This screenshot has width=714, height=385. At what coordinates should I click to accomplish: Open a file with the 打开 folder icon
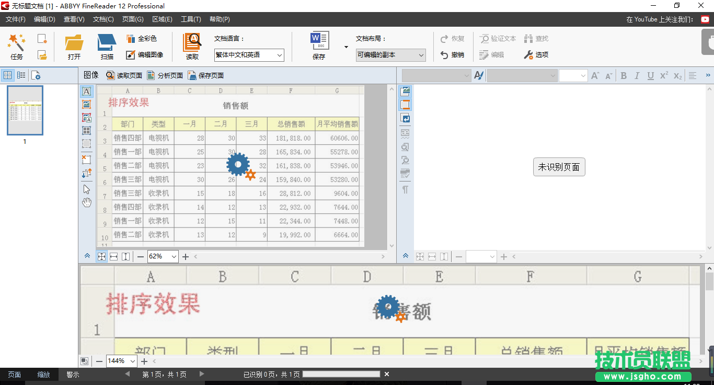point(74,43)
